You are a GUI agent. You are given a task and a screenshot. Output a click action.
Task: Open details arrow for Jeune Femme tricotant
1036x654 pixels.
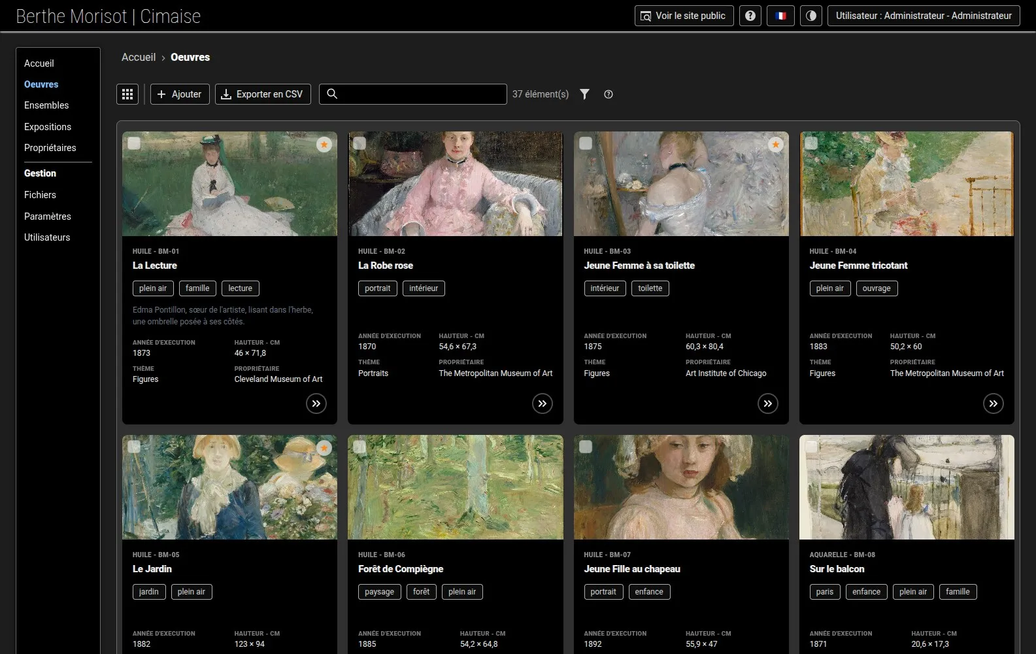click(x=994, y=404)
